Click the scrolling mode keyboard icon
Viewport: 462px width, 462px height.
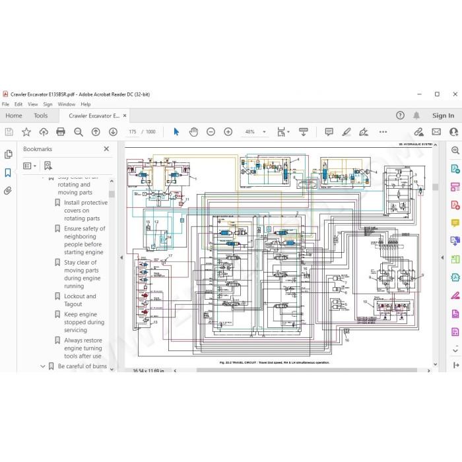coord(303,132)
